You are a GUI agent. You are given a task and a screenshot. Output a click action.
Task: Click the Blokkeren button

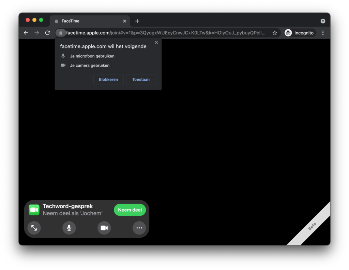tap(108, 79)
